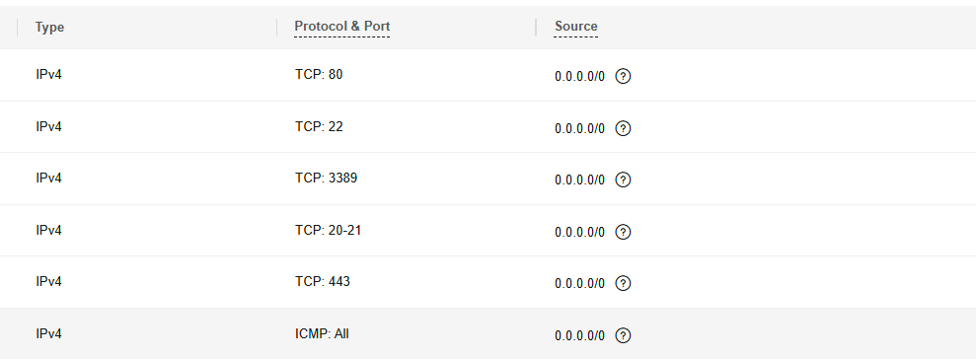Image resolution: width=976 pixels, height=359 pixels.
Task: Select the TCP: 22 protocol cell
Action: click(319, 127)
